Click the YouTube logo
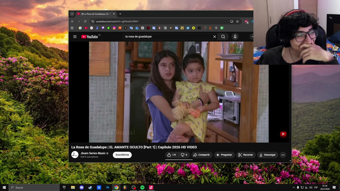The image size is (340, 191). pos(90,37)
